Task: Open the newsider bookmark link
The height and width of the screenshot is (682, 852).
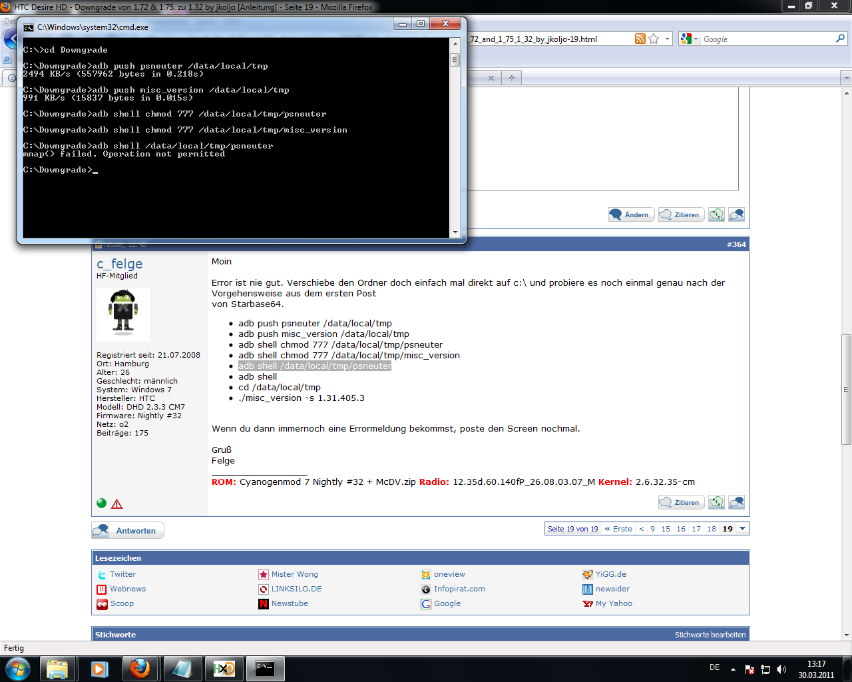Action: (x=612, y=589)
